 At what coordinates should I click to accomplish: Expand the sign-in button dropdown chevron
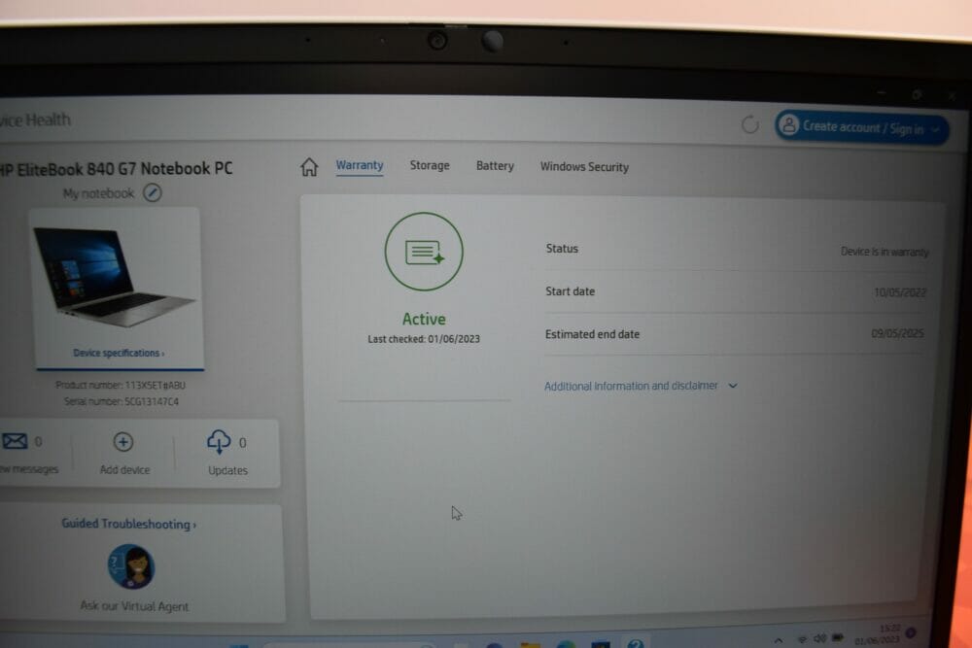point(935,129)
